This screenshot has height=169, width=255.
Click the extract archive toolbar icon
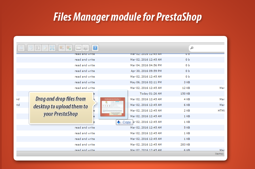(61, 48)
